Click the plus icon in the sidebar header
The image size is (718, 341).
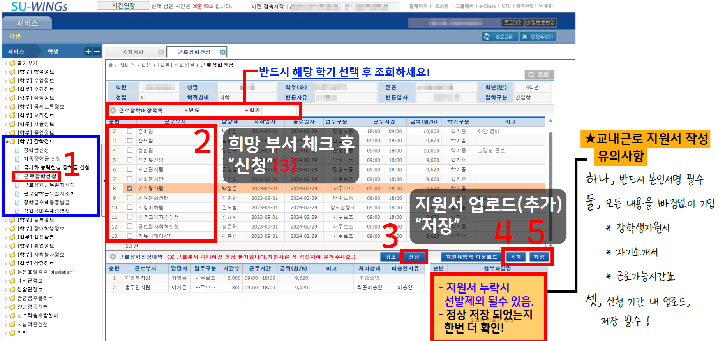pyautogui.click(x=88, y=52)
